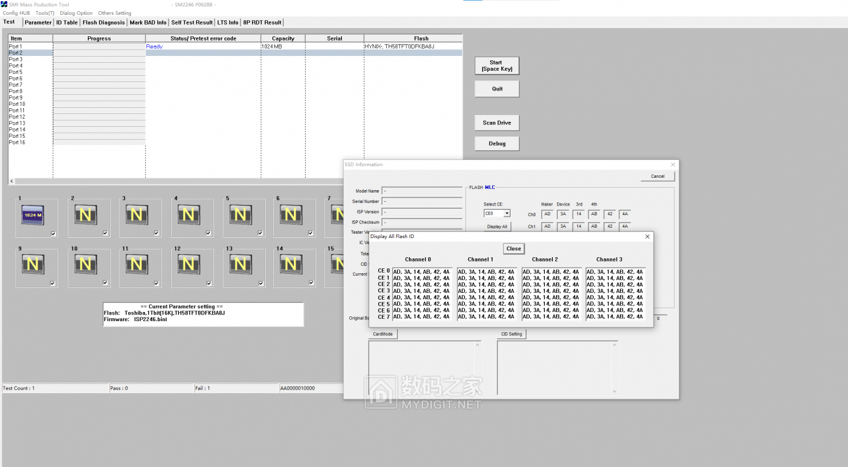Click the port 3 N drive icon
The image size is (848, 467).
pyautogui.click(x=137, y=215)
